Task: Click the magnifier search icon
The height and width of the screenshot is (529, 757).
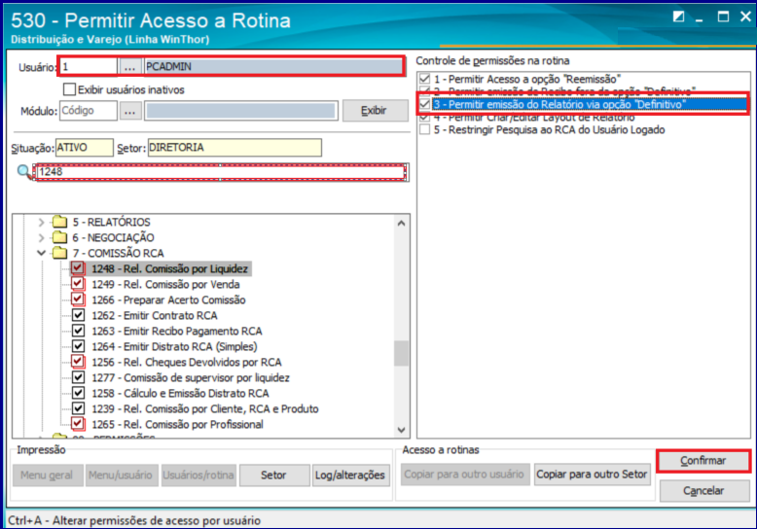Action: [x=23, y=172]
